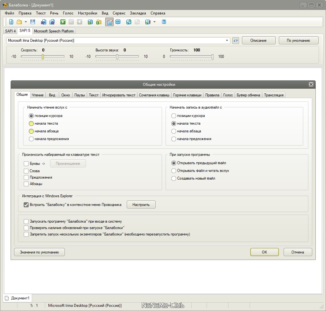Select reading from позиции курсора
326x311 pixels.
(31, 116)
